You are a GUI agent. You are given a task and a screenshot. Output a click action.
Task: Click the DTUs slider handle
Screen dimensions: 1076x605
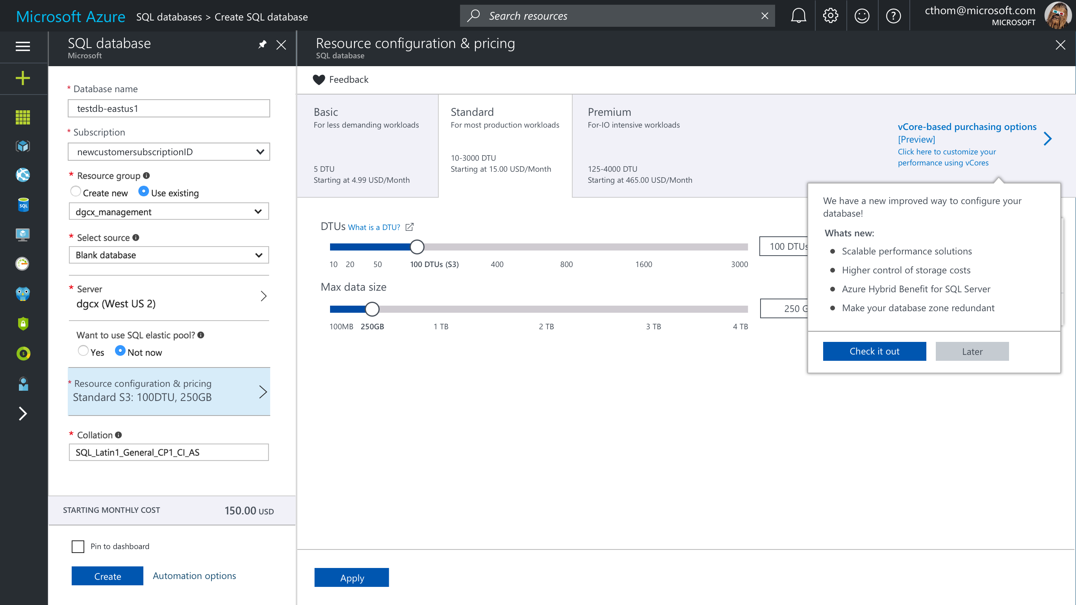417,247
